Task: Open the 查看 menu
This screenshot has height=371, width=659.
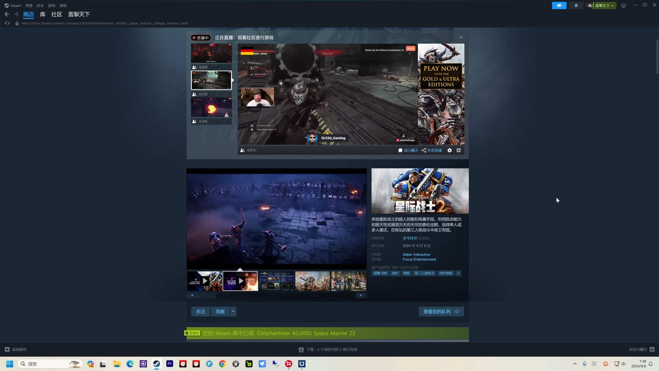Action: (x=29, y=5)
